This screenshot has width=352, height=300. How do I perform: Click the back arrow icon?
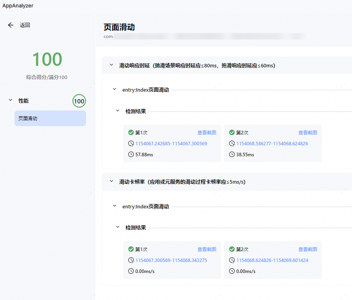[x=10, y=25]
